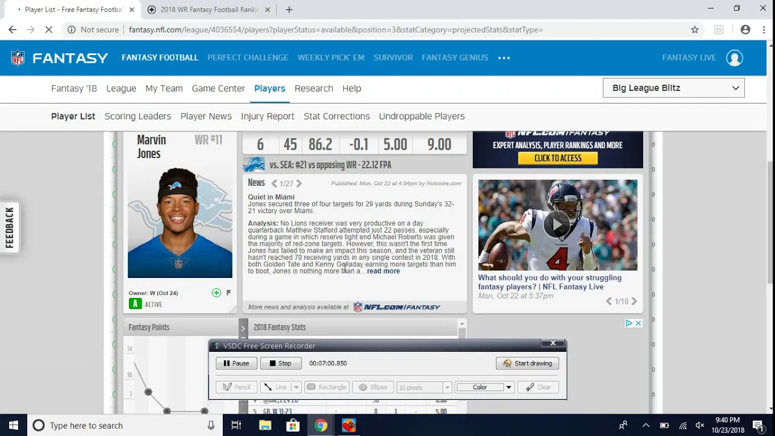Show next video in carousel
This screenshot has width=775, height=436.
coord(634,302)
